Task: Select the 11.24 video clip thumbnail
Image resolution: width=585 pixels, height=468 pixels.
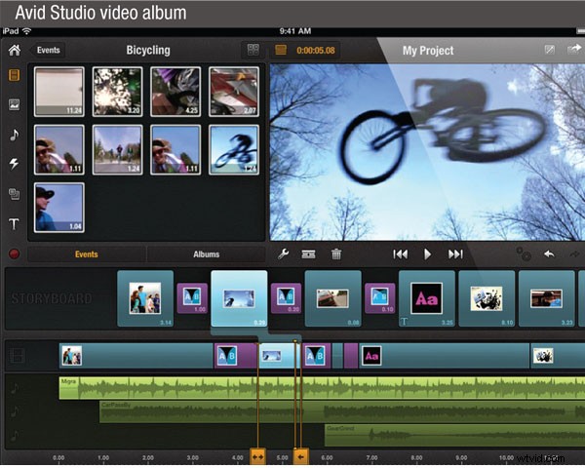Action: coord(58,92)
